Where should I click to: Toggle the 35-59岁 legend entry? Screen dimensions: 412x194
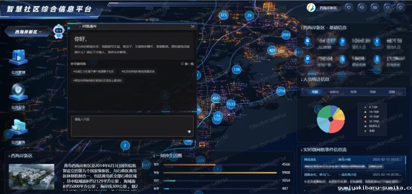point(372,121)
